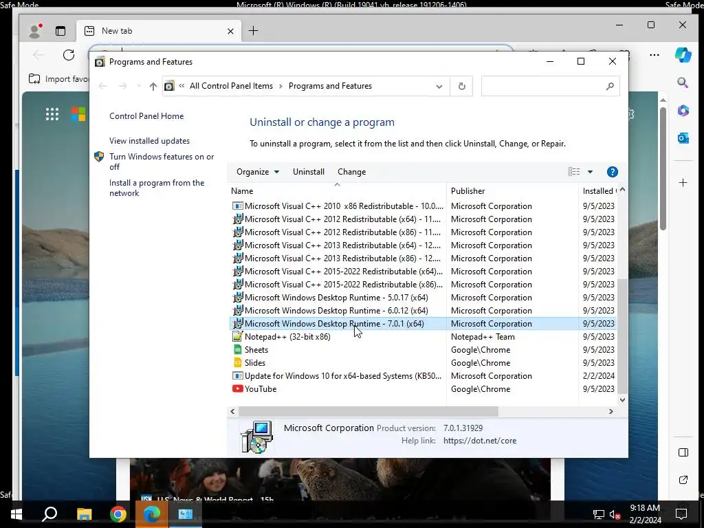Select Microsoft Windows Desktop Runtime - 6.0.12 row
Image resolution: width=704 pixels, height=528 pixels.
coord(423,311)
